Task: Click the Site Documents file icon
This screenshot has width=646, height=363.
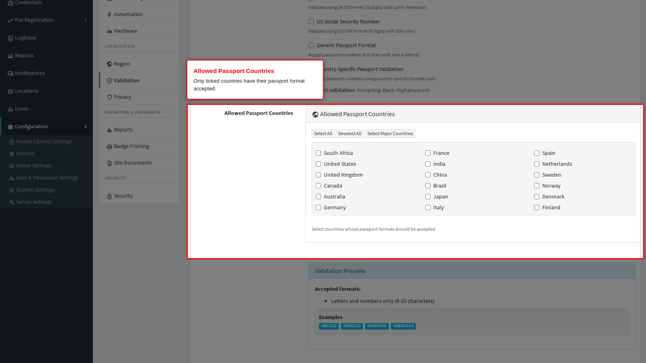Action: tap(109, 163)
